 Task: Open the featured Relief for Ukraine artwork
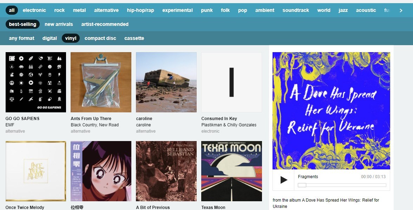pyautogui.click(x=331, y=111)
